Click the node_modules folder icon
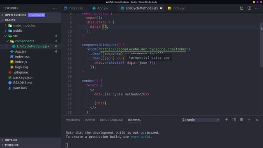This screenshot has height=148, width=263. (x=10, y=25)
